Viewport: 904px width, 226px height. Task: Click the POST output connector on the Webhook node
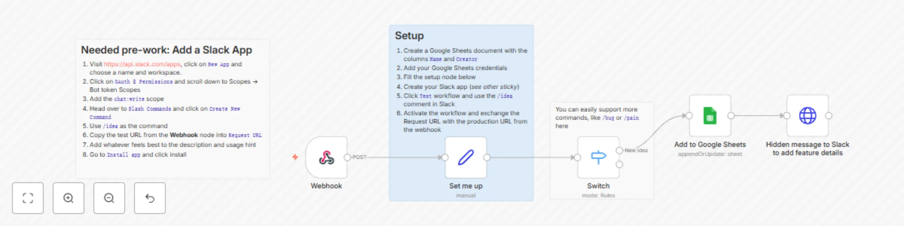[347, 158]
